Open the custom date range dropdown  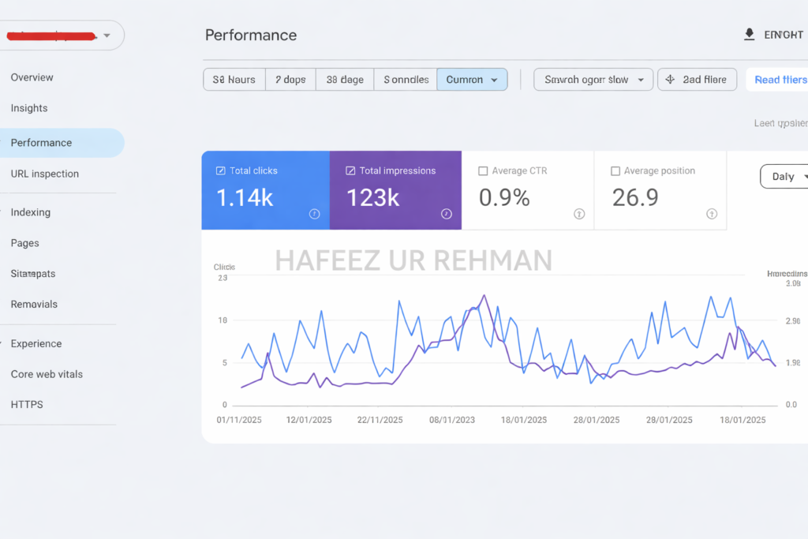472,80
